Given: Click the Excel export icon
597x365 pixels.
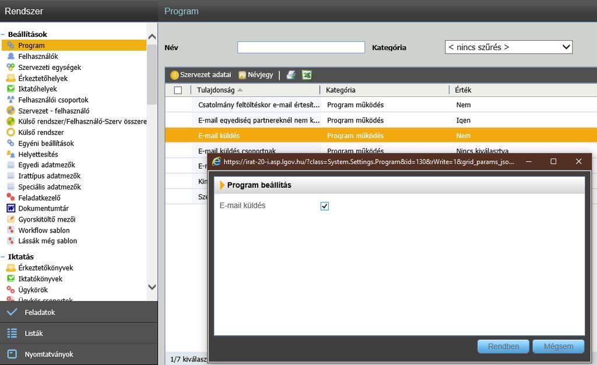Looking at the screenshot, I should pyautogui.click(x=307, y=75).
